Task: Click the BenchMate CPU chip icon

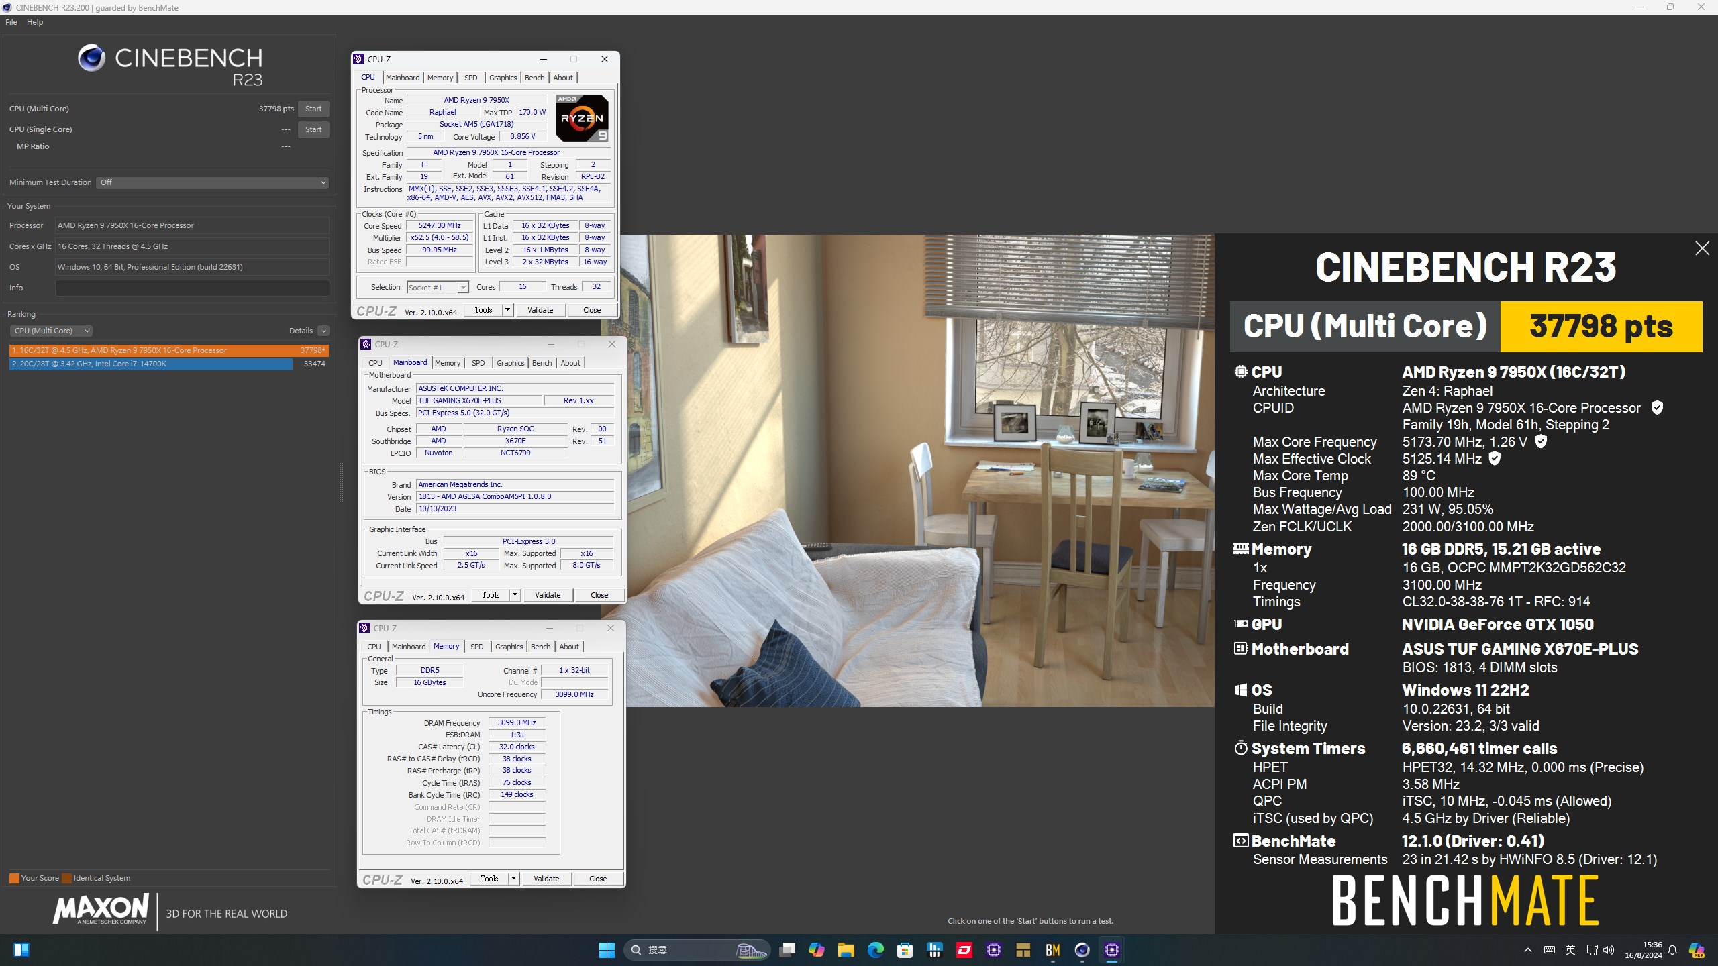Action: click(1240, 372)
